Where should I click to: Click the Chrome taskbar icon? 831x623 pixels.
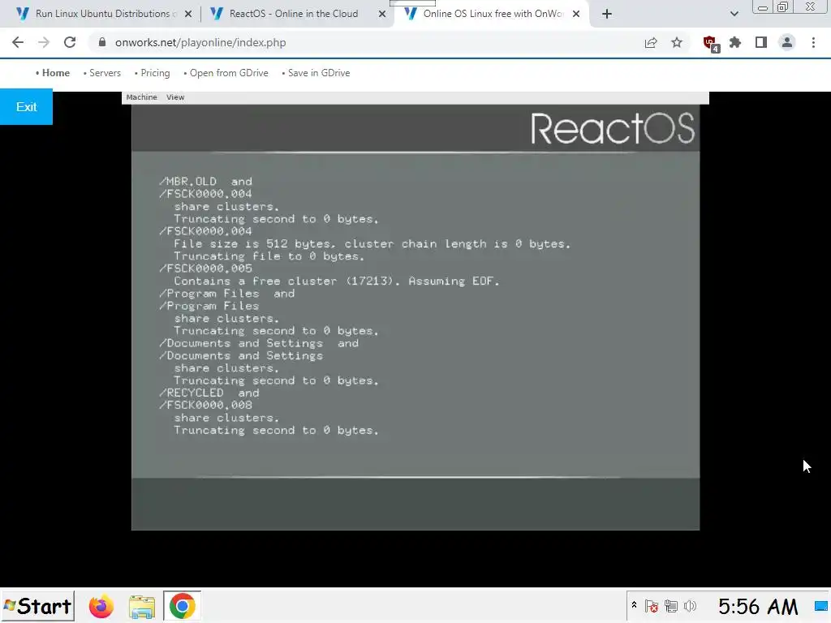(x=182, y=606)
